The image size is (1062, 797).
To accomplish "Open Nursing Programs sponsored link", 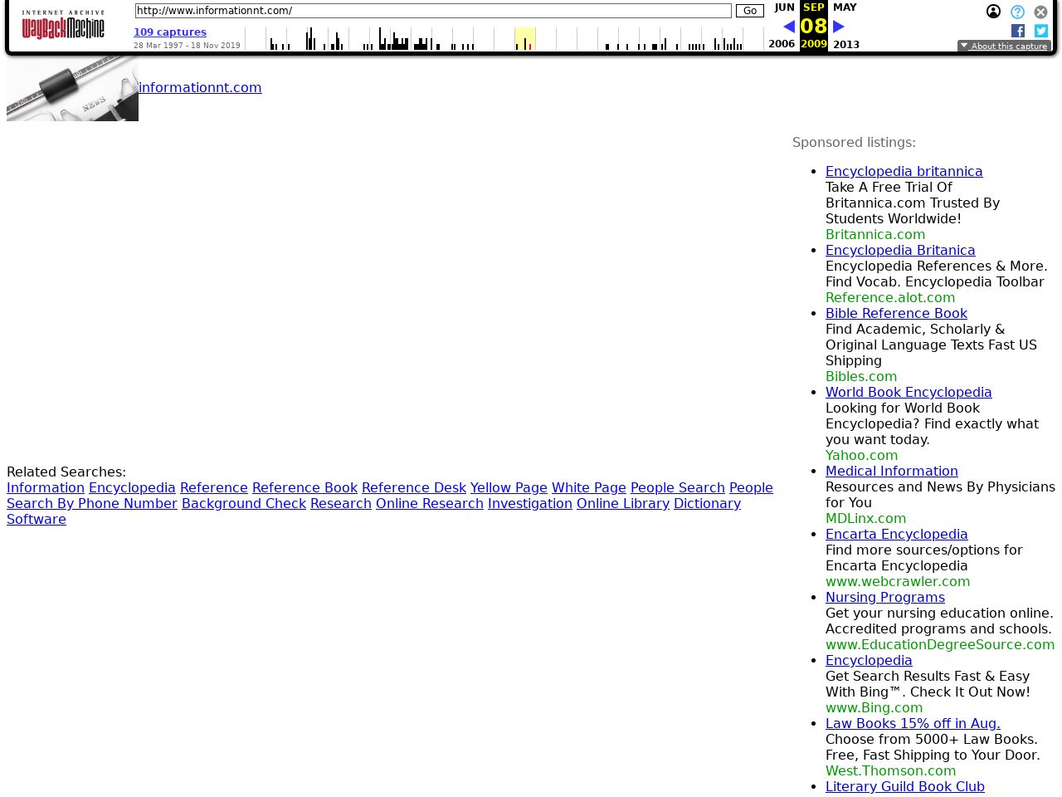I will [x=884, y=597].
